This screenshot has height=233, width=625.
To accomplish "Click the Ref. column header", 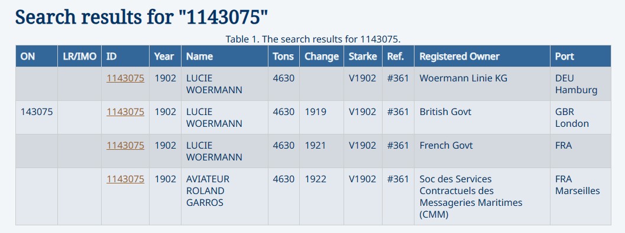I will [398, 56].
